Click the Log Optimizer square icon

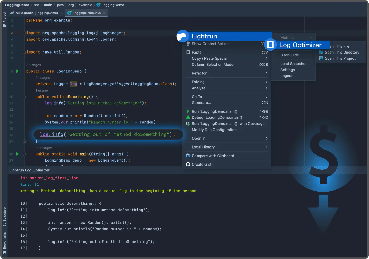click(270, 45)
